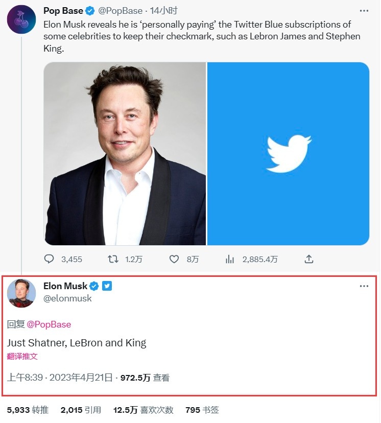
Task: View the 5,933 retweets list
Action: (x=28, y=410)
